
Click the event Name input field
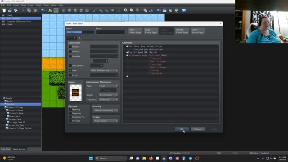(81, 32)
